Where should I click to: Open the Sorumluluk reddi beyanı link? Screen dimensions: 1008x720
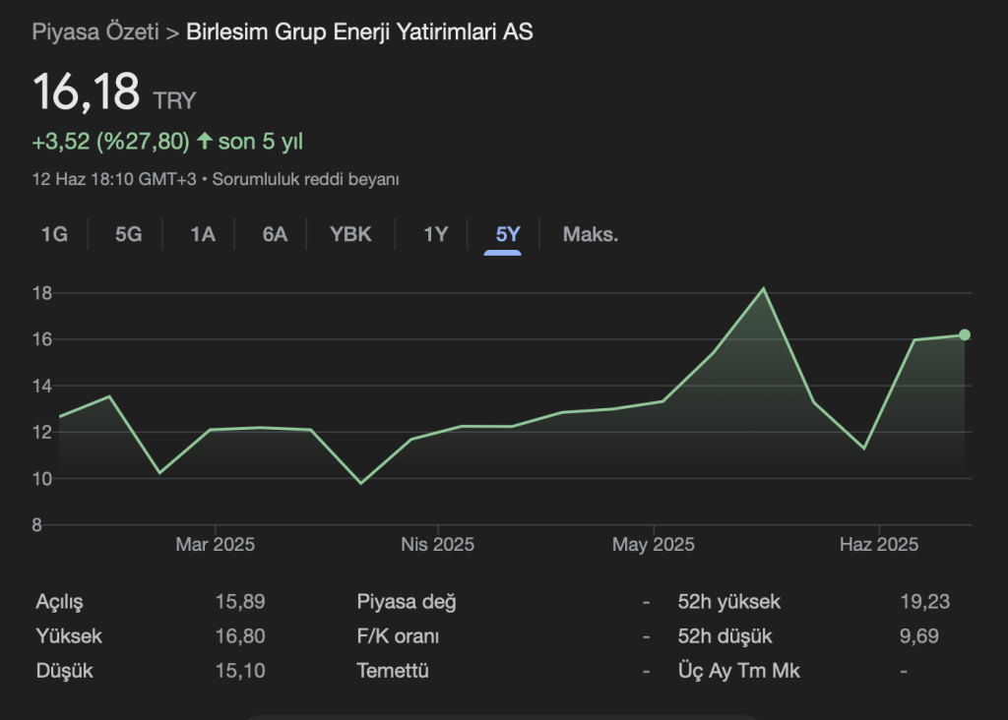click(x=306, y=179)
